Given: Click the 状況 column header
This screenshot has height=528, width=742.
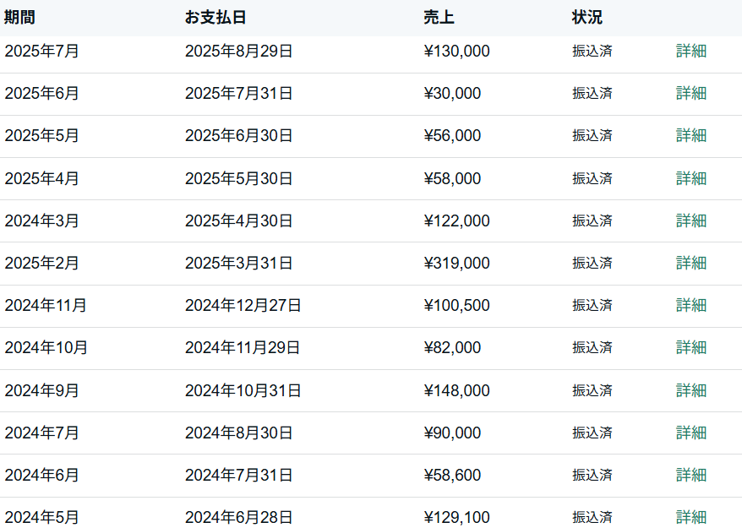Looking at the screenshot, I should (x=587, y=17).
